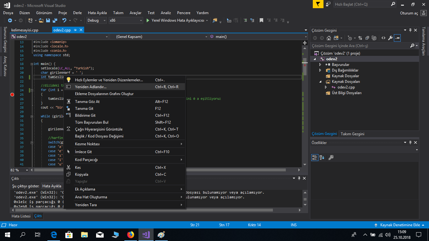
Task: Collapse the odev2 project node
Action: click(315, 59)
